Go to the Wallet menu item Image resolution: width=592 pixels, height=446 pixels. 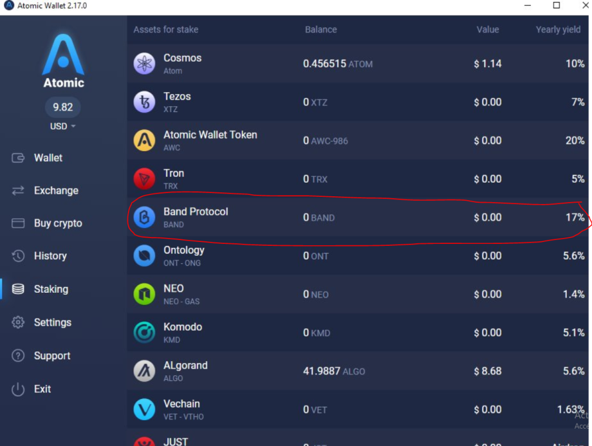pyautogui.click(x=48, y=158)
